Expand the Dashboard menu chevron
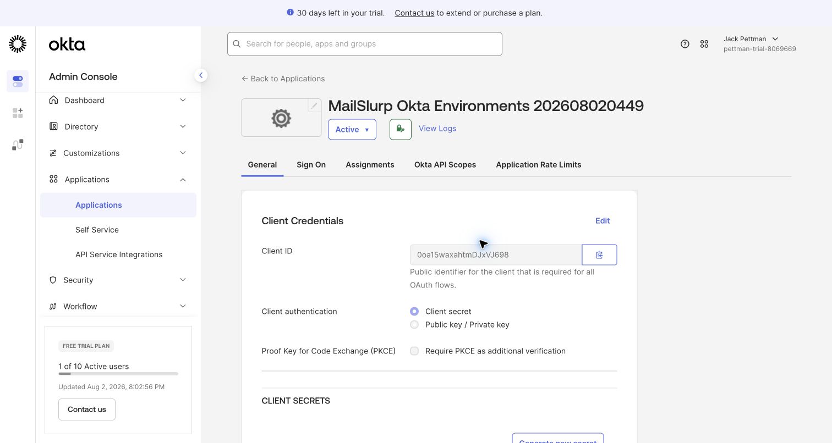 click(183, 100)
